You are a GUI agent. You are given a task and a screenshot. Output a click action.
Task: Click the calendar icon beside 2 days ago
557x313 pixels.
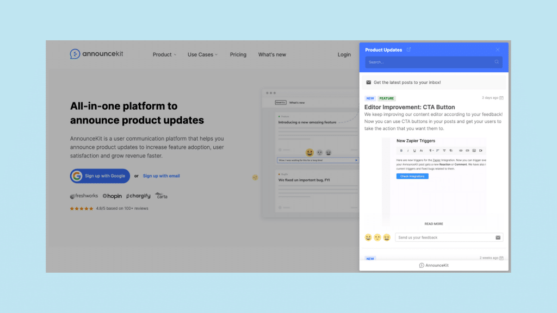click(x=501, y=98)
